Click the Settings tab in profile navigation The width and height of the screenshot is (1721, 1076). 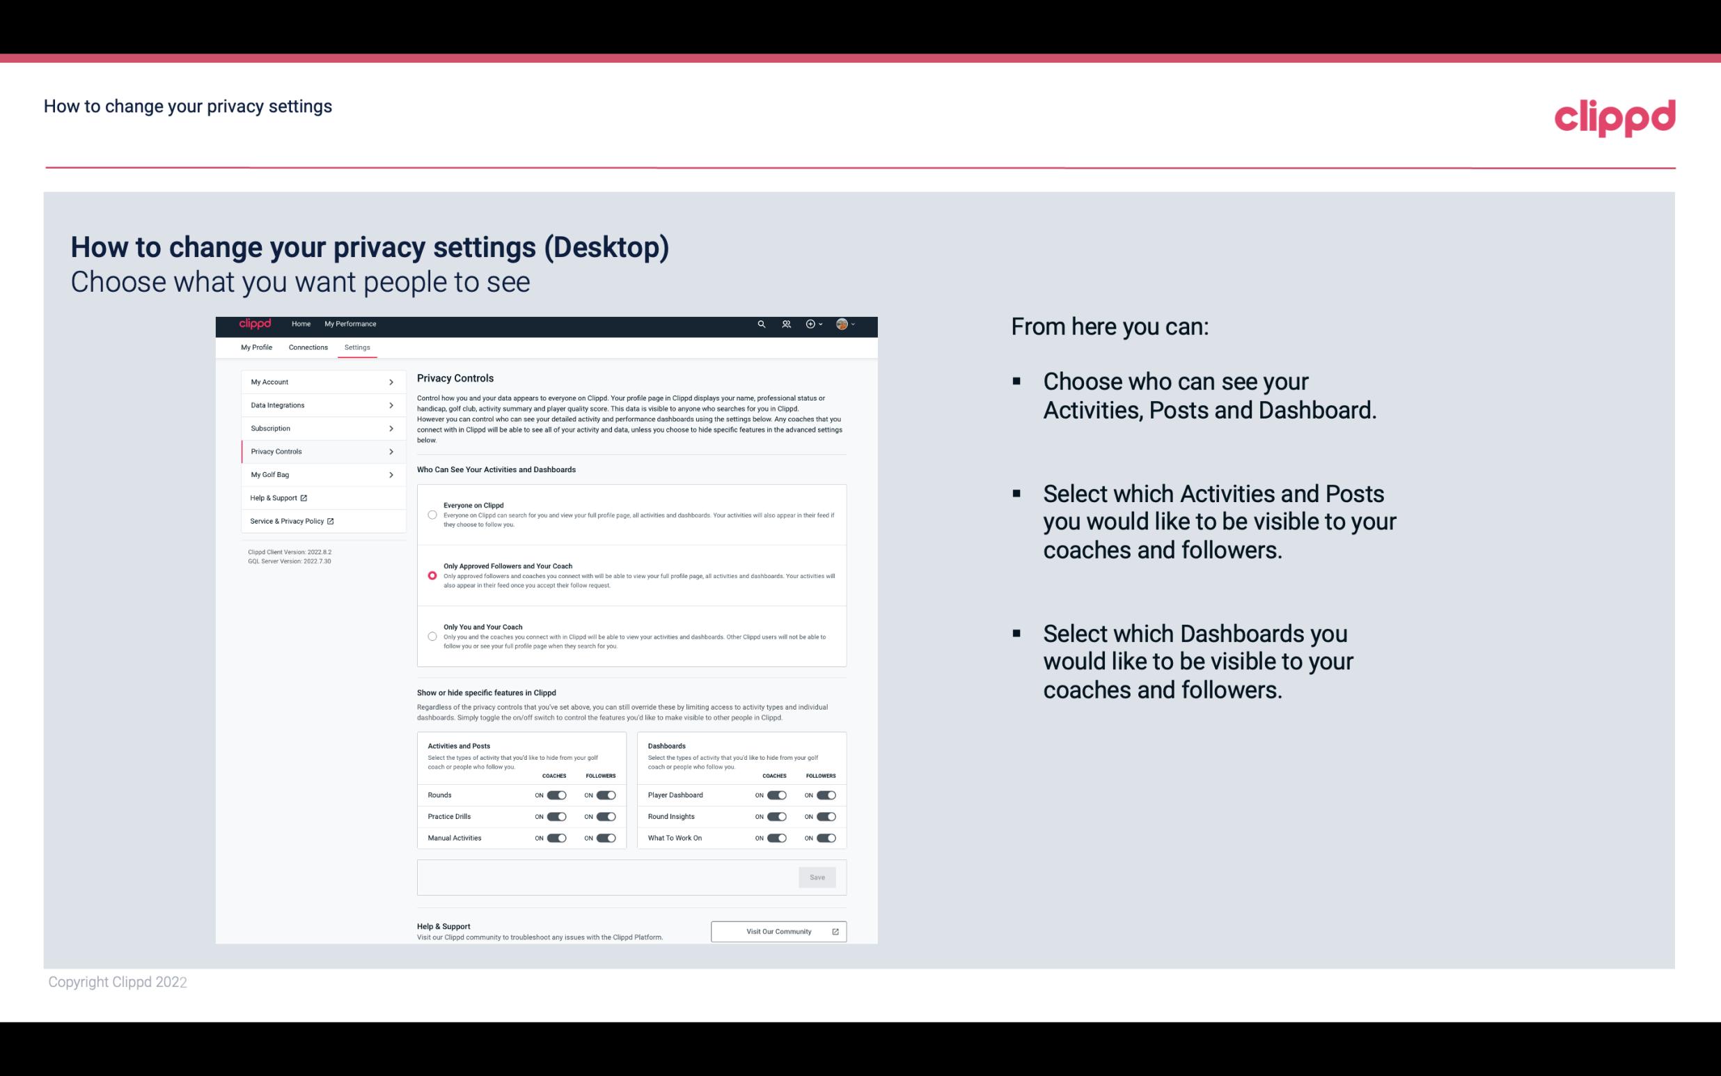click(x=357, y=347)
